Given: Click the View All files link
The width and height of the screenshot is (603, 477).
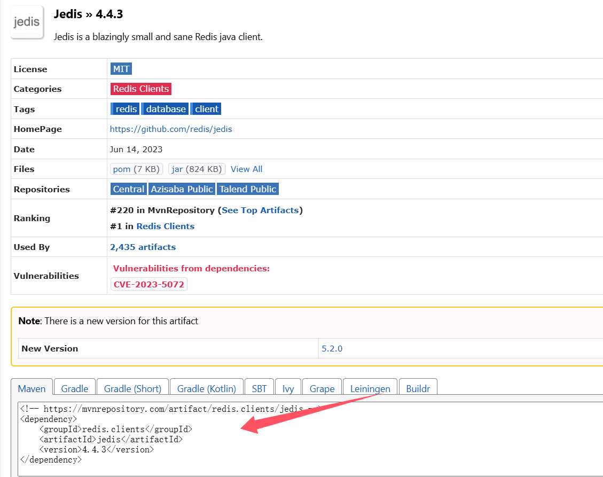Looking at the screenshot, I should [247, 169].
